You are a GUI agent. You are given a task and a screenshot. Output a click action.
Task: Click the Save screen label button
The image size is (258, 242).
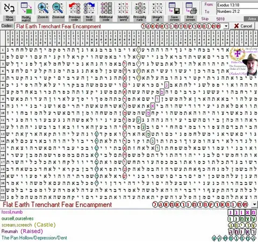pyautogui.click(x=174, y=18)
